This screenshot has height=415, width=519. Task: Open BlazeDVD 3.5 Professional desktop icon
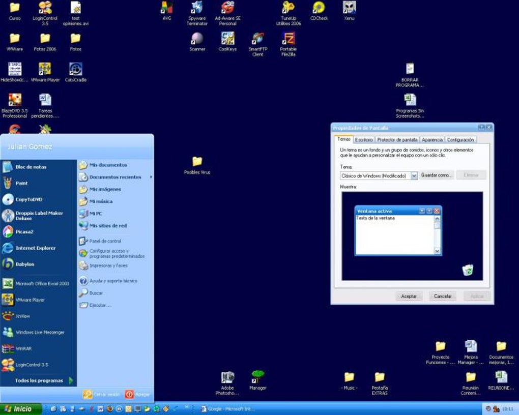tap(15, 106)
